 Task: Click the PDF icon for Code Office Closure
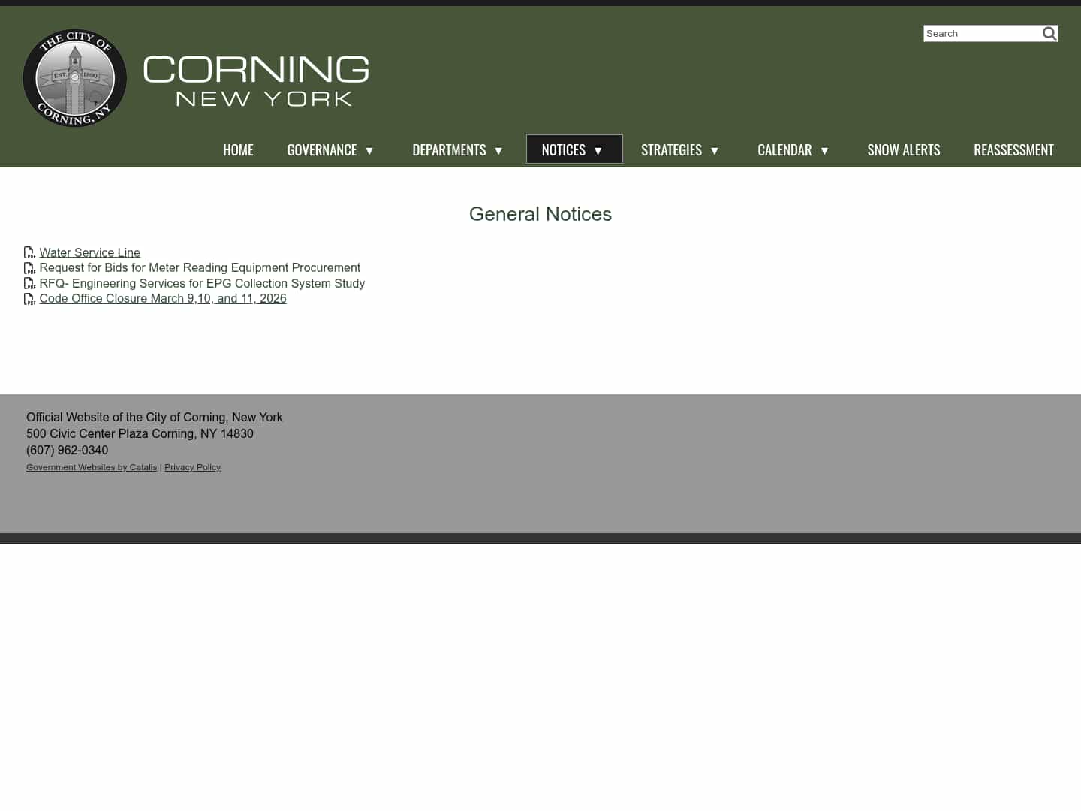coord(30,299)
